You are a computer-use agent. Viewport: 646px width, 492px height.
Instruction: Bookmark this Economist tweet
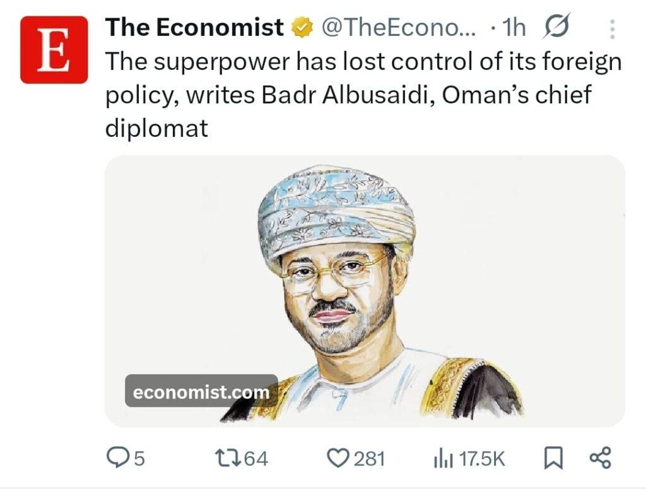pyautogui.click(x=553, y=459)
